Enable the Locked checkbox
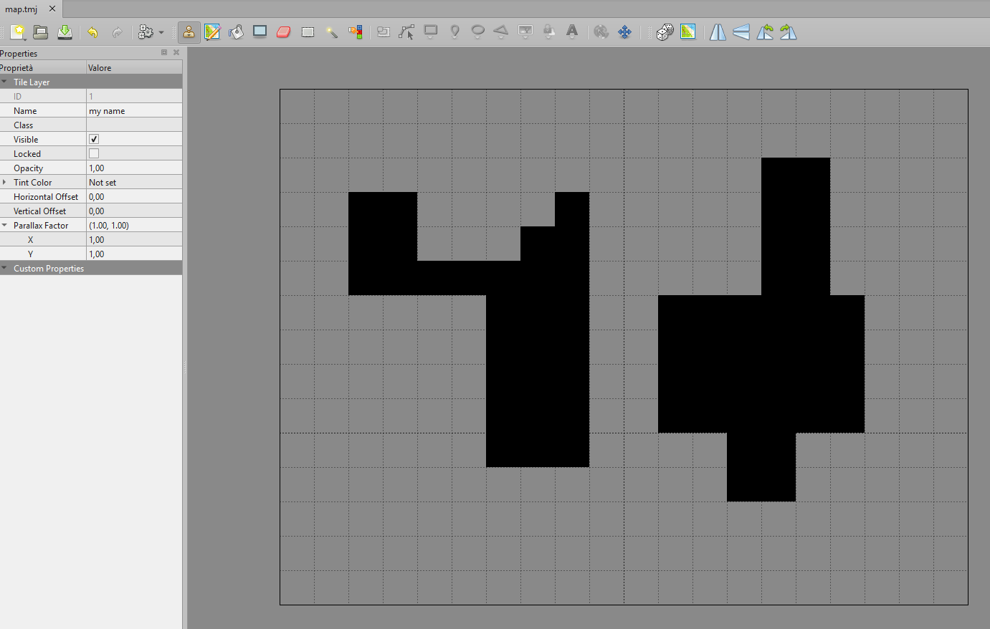Screen dimensions: 990x629 [94, 153]
